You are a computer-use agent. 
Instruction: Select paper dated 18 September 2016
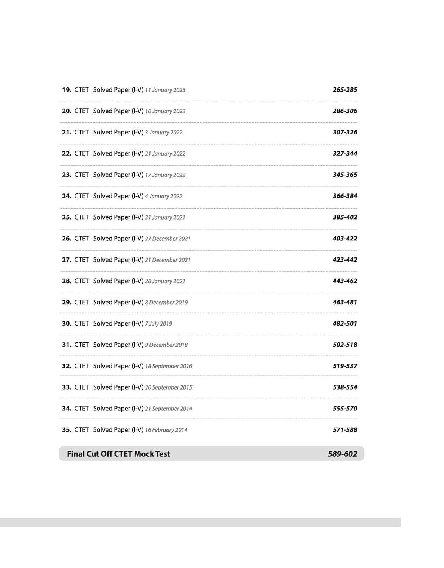click(209, 366)
